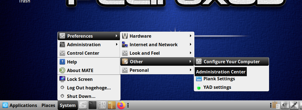This screenshot has height=110, width=302.
Task: Expand the Look and Feel category
Action: [157, 53]
